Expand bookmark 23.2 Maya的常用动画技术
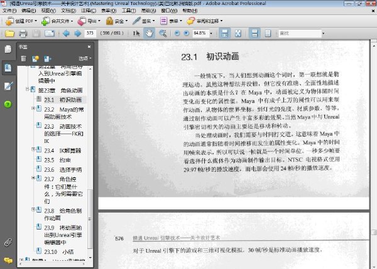The image size is (377, 269). (x=33, y=108)
